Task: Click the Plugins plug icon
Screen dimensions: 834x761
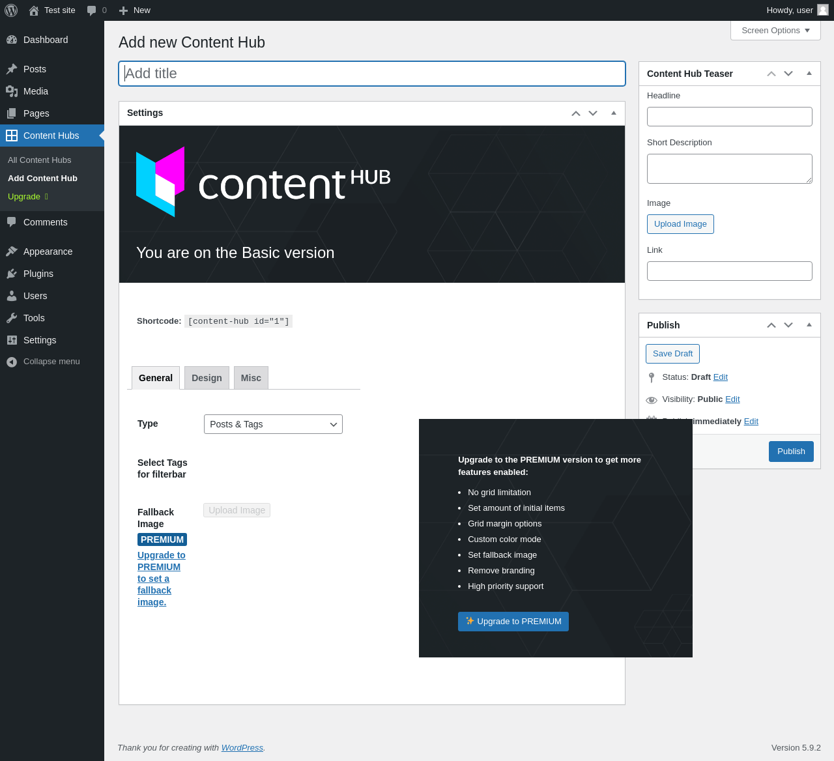Action: [12, 274]
